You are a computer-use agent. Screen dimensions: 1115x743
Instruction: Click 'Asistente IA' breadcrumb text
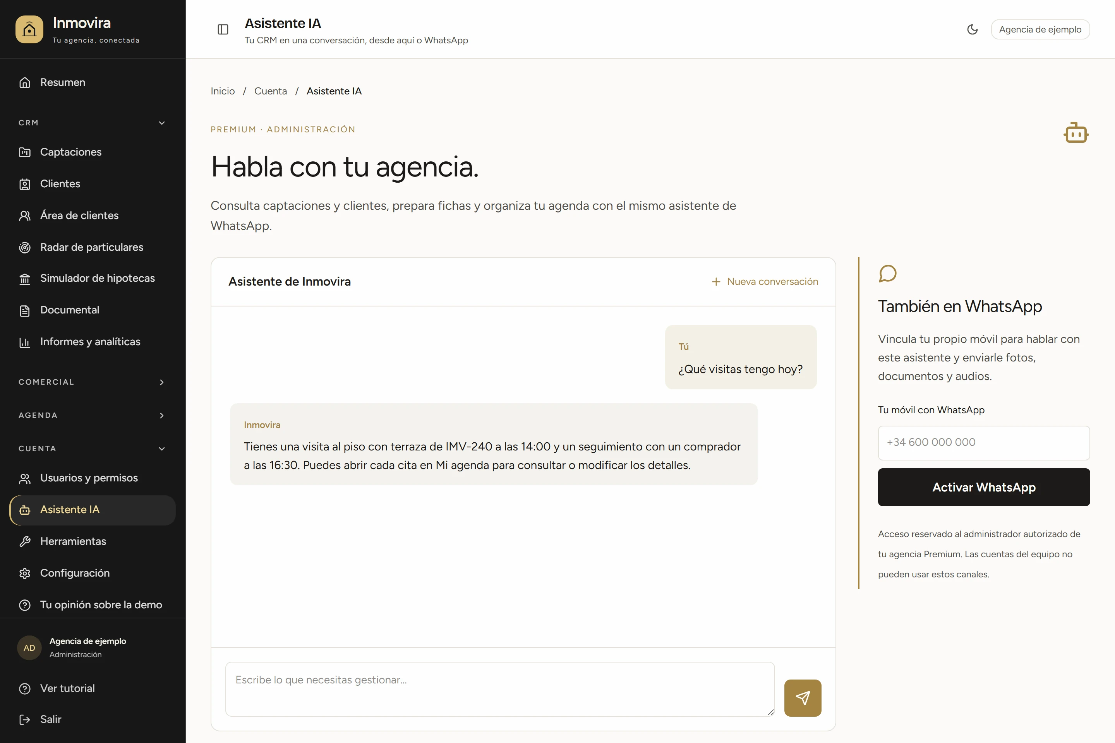[x=334, y=91]
